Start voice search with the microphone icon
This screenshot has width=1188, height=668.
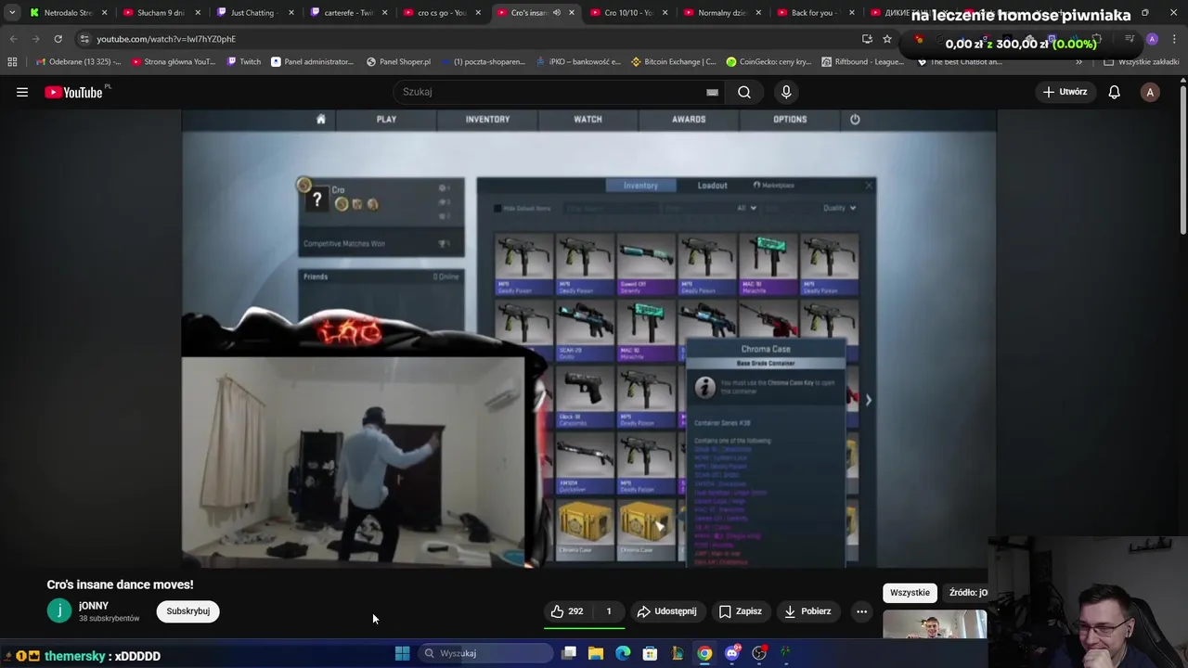(x=786, y=92)
